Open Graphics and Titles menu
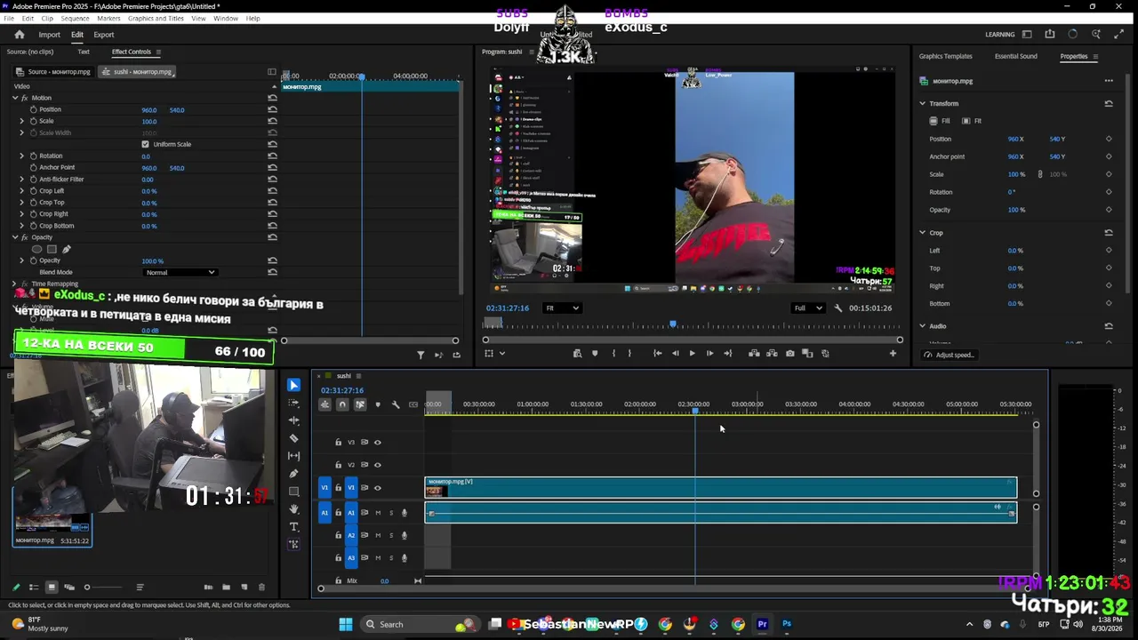 [x=156, y=18]
